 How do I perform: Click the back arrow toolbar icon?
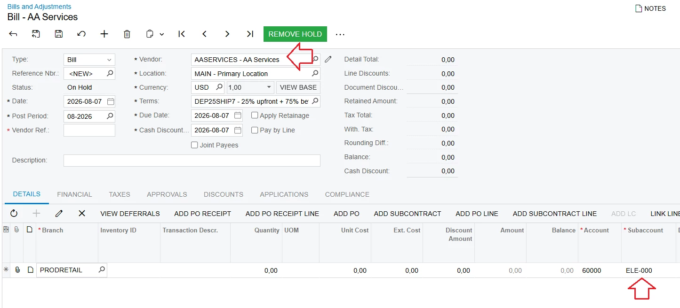pos(13,34)
